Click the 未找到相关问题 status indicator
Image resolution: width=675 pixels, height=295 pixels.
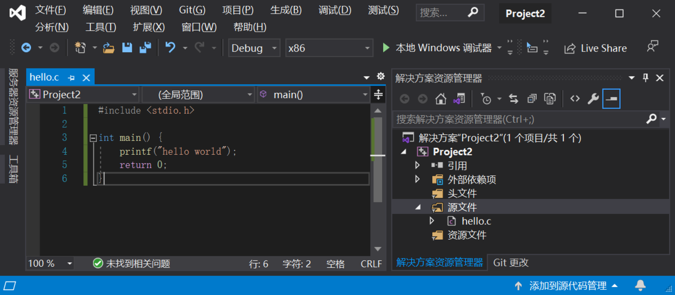click(132, 263)
